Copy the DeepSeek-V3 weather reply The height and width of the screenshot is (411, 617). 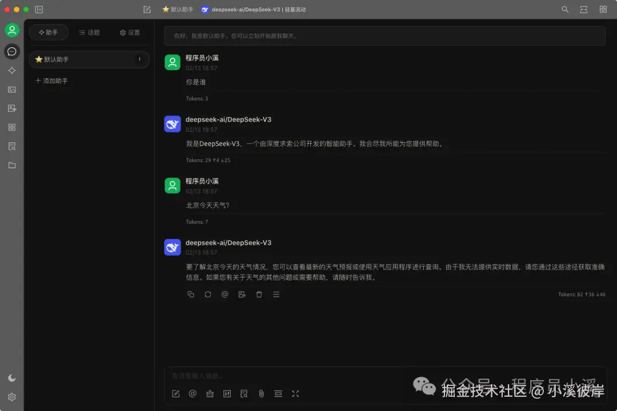(x=191, y=294)
